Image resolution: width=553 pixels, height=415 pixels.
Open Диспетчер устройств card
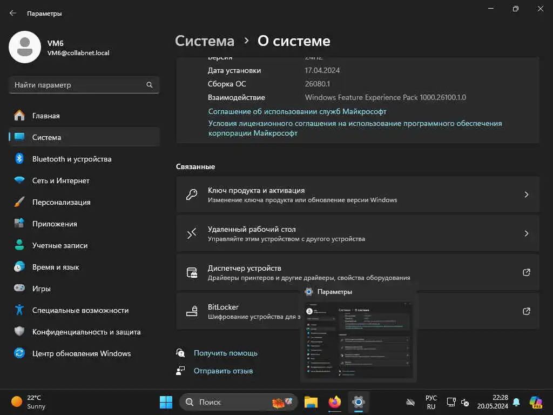[358, 272]
